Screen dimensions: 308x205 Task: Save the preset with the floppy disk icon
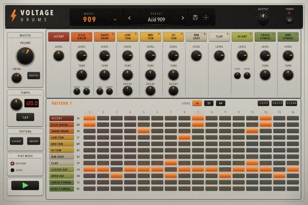195,18
